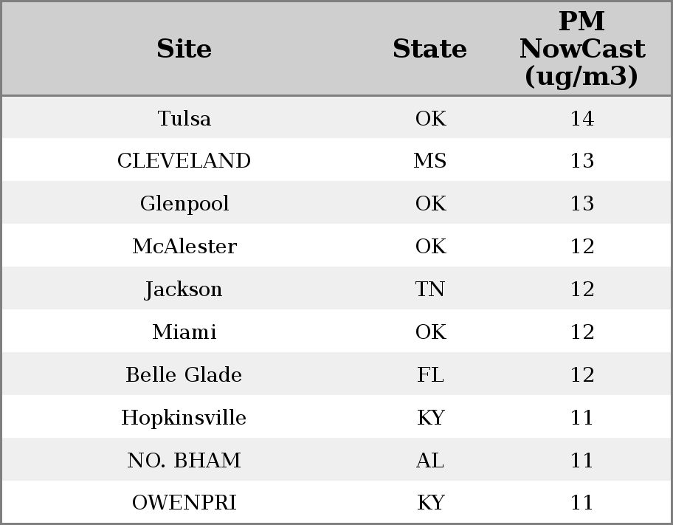Select Hopkinsville's PM value of 11

581,418
